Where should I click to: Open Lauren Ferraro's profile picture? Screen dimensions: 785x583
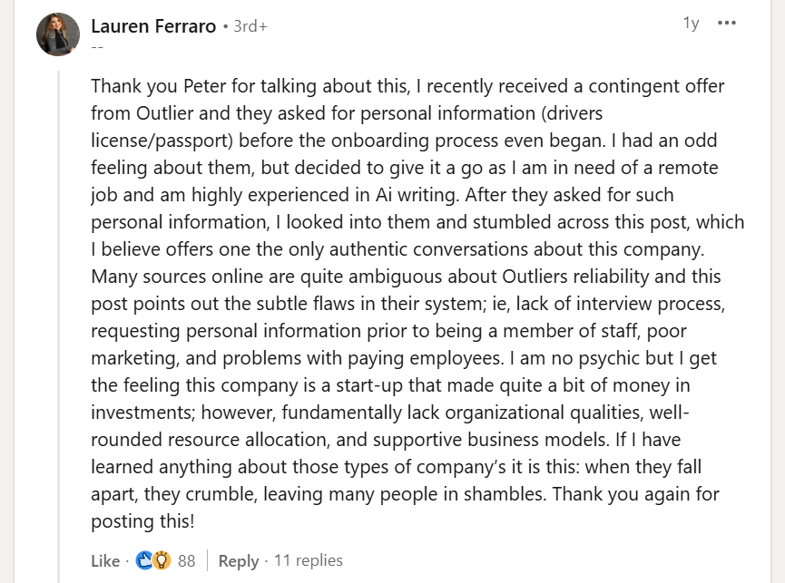(58, 34)
